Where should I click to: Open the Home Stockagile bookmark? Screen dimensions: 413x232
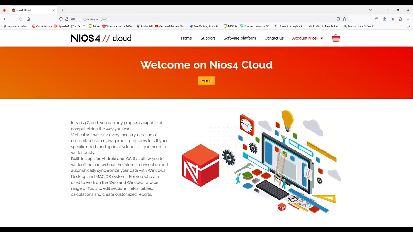tap(290, 26)
